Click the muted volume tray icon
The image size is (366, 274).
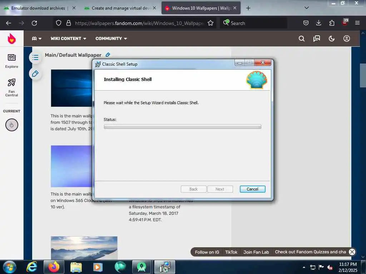tap(330, 267)
